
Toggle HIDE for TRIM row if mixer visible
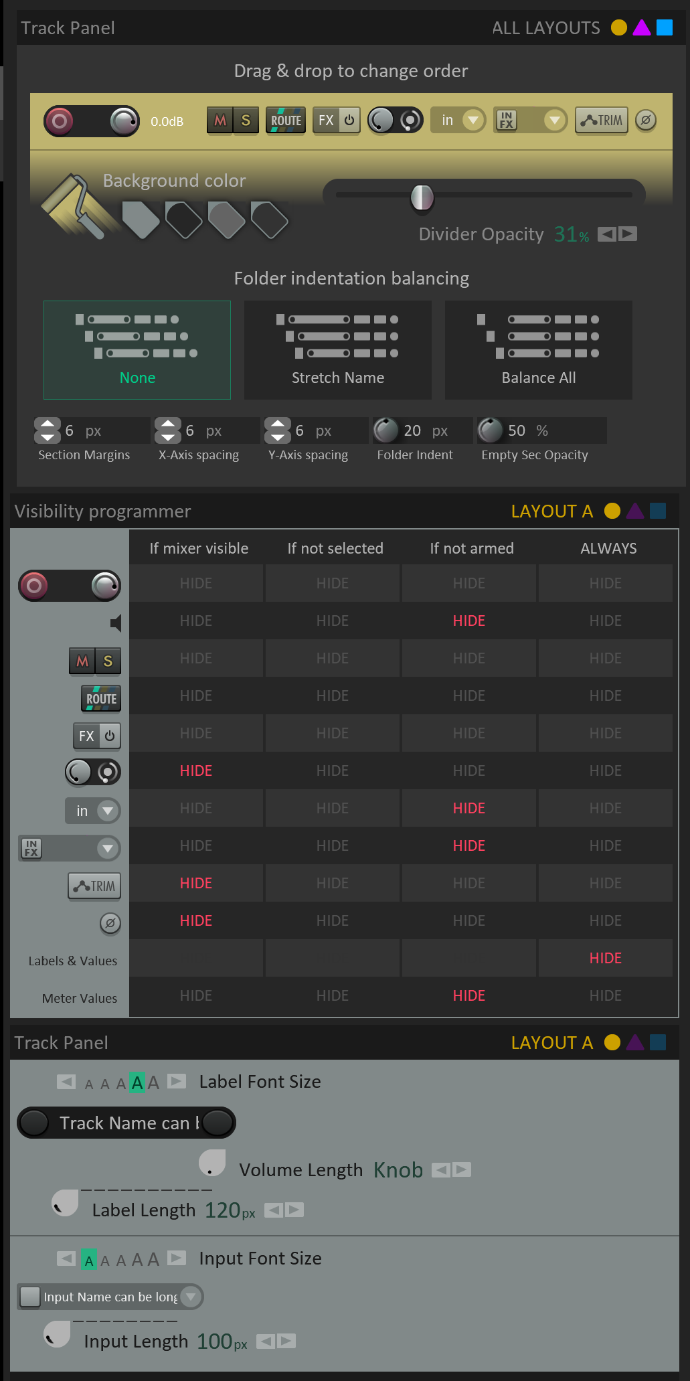pos(196,884)
